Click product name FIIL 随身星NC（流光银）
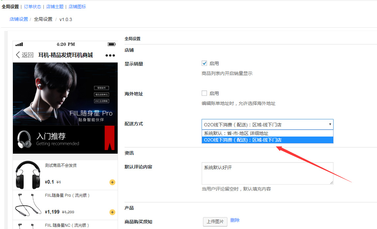The height and width of the screenshot is (229, 377). pos(67,225)
